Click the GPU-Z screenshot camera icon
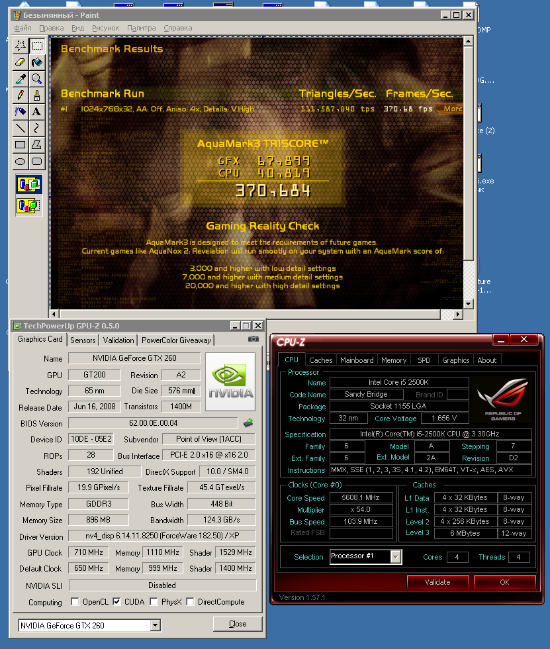550x649 pixels. 253,339
